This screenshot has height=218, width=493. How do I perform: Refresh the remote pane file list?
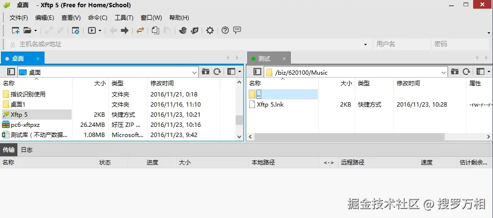tap(466, 72)
